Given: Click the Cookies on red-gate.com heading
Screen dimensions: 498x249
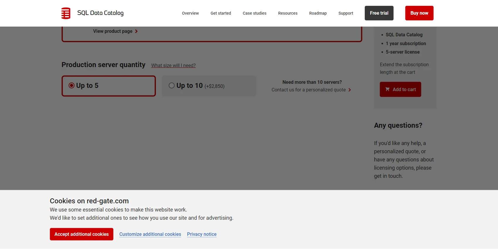Looking at the screenshot, I should click(89, 201).
